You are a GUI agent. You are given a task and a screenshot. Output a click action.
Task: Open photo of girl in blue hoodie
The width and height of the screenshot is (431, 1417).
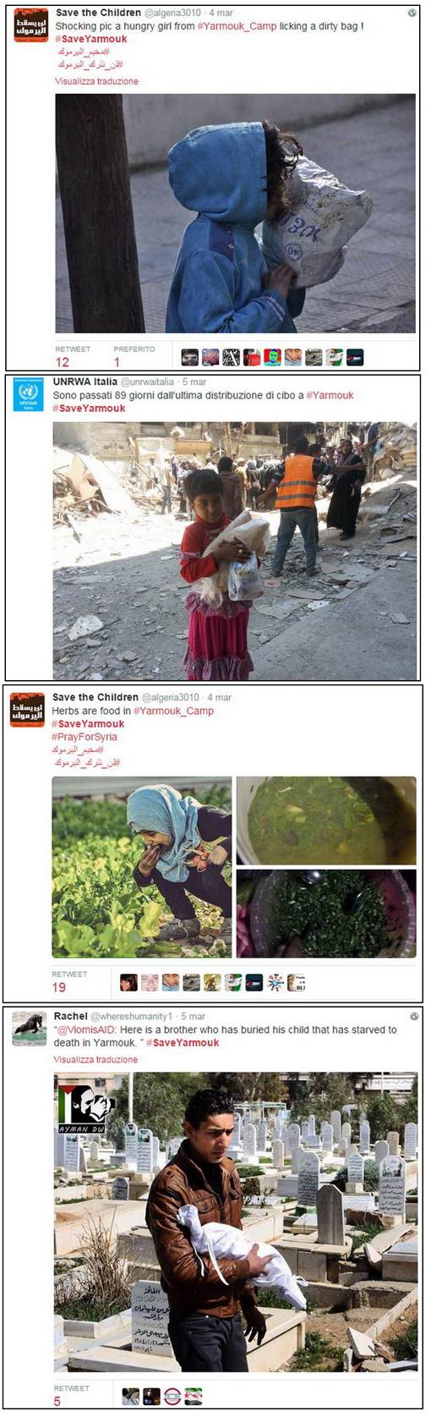(x=235, y=213)
